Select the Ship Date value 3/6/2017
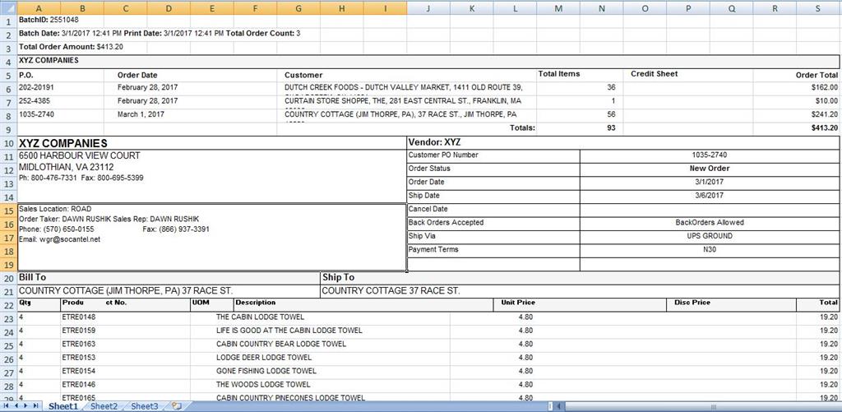842x412 pixels. pos(710,196)
